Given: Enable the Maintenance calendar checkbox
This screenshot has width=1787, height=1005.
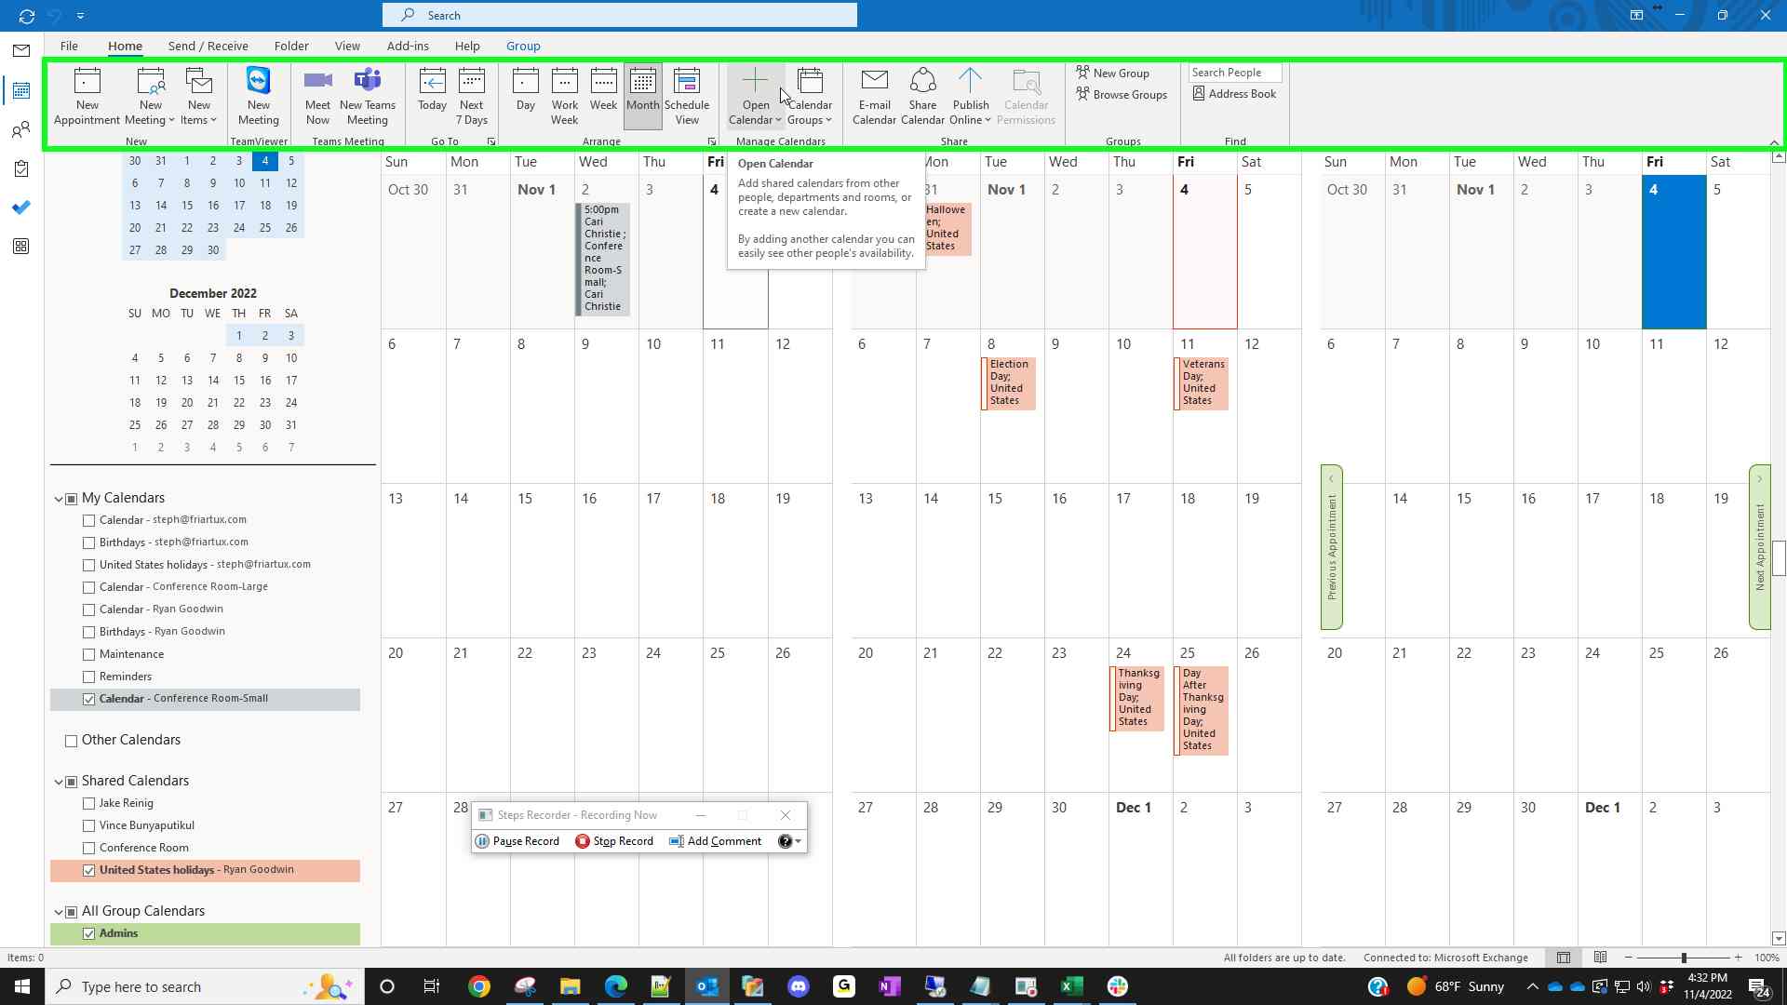Looking at the screenshot, I should point(89,654).
